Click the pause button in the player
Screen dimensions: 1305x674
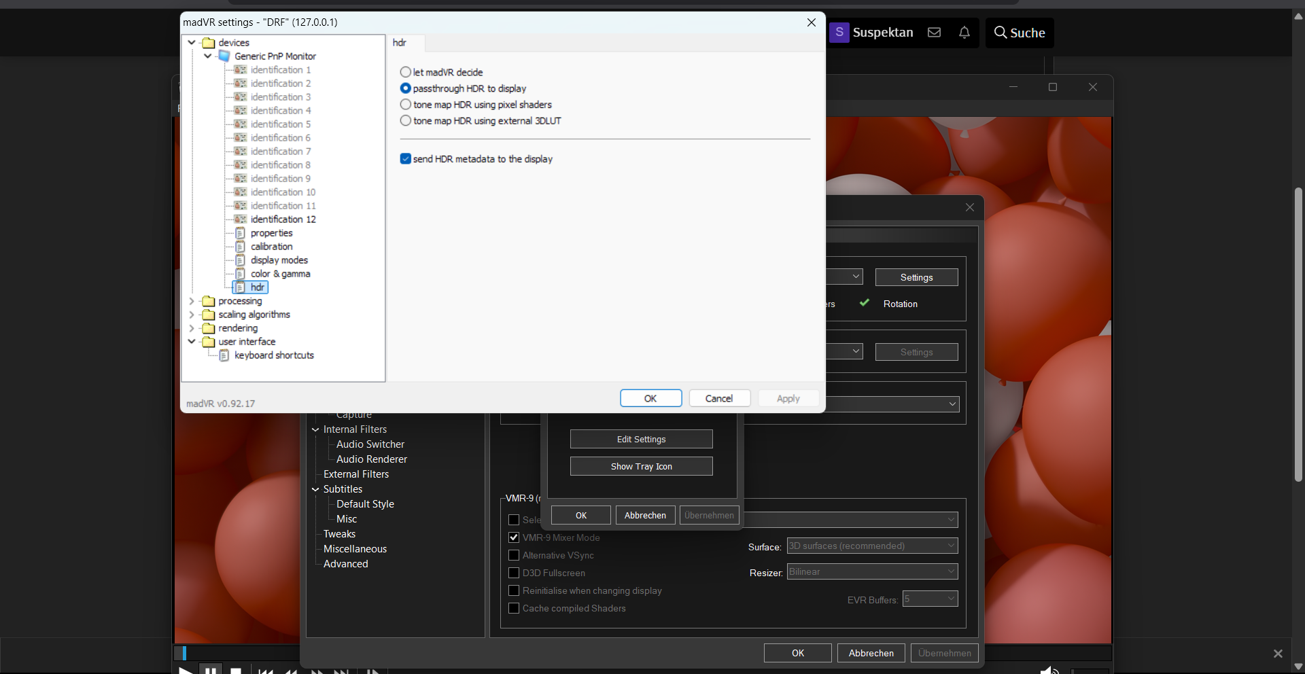click(x=211, y=670)
